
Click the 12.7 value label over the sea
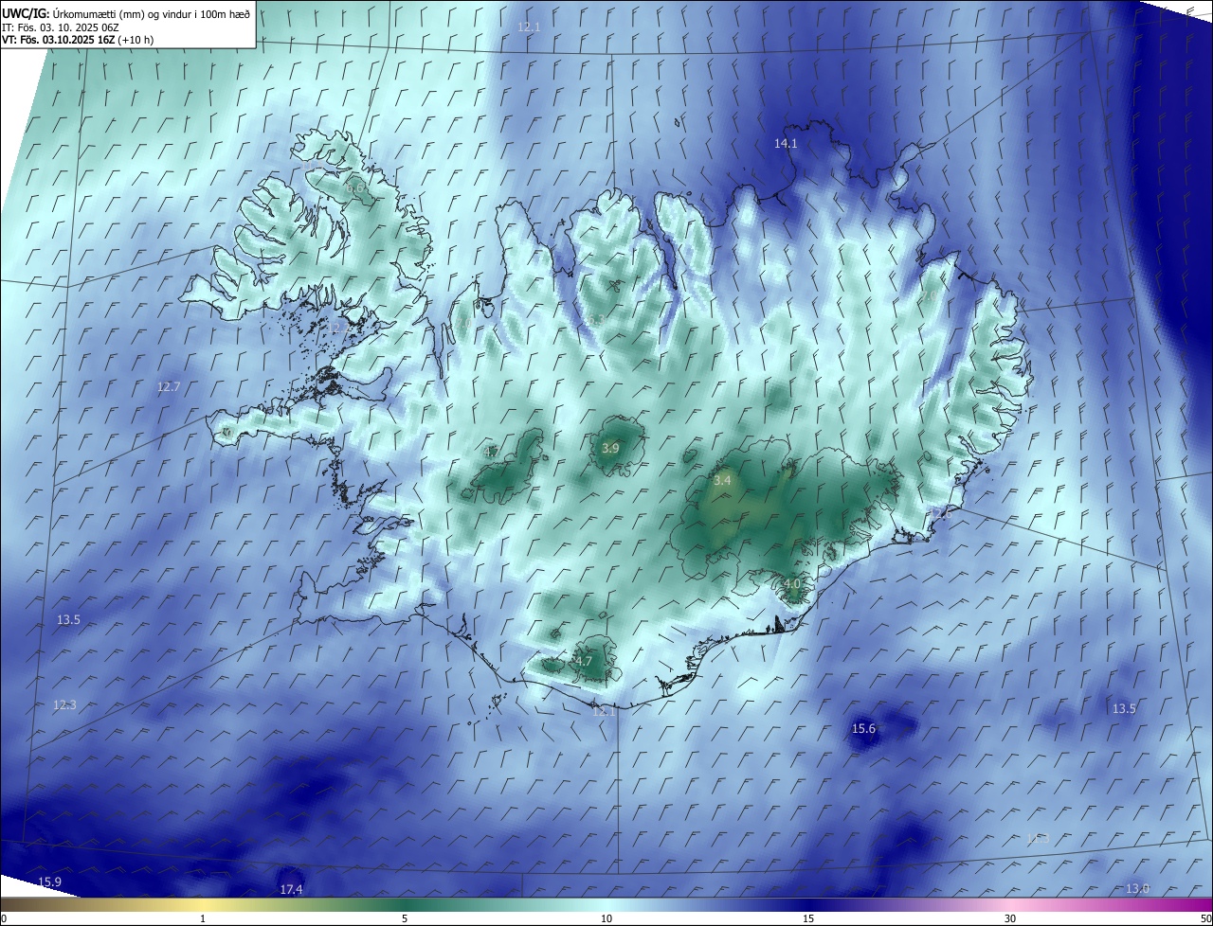tap(169, 386)
